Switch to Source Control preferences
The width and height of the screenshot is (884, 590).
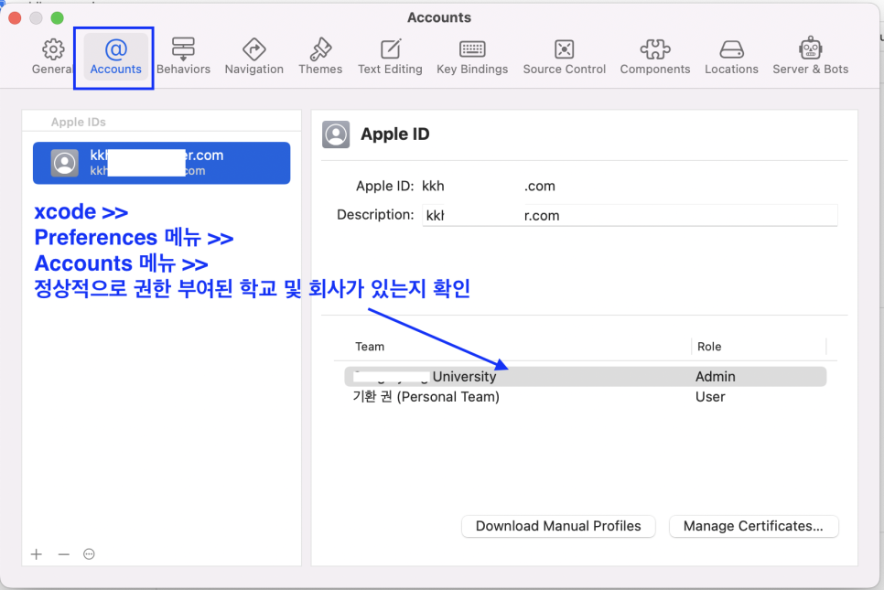[564, 57]
